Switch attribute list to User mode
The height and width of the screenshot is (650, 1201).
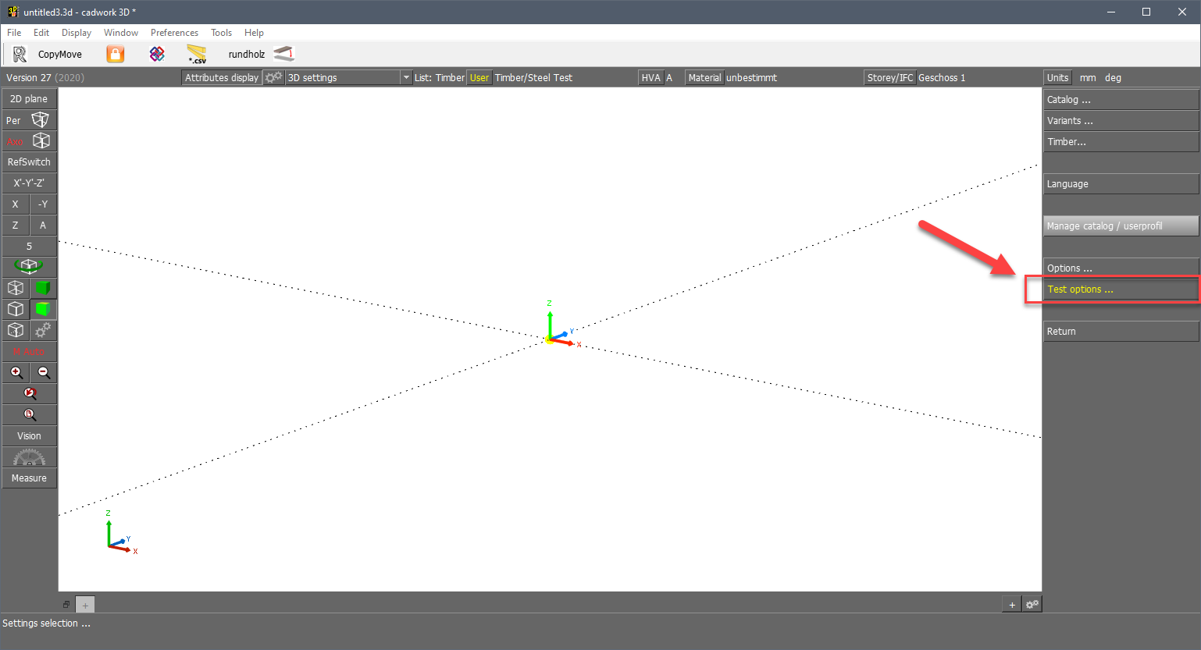pyautogui.click(x=479, y=77)
